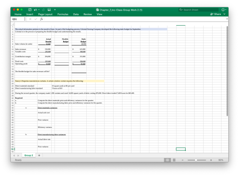Select the 'Fixed costs' label cell
Screen dimensions: 239x176
26,61
